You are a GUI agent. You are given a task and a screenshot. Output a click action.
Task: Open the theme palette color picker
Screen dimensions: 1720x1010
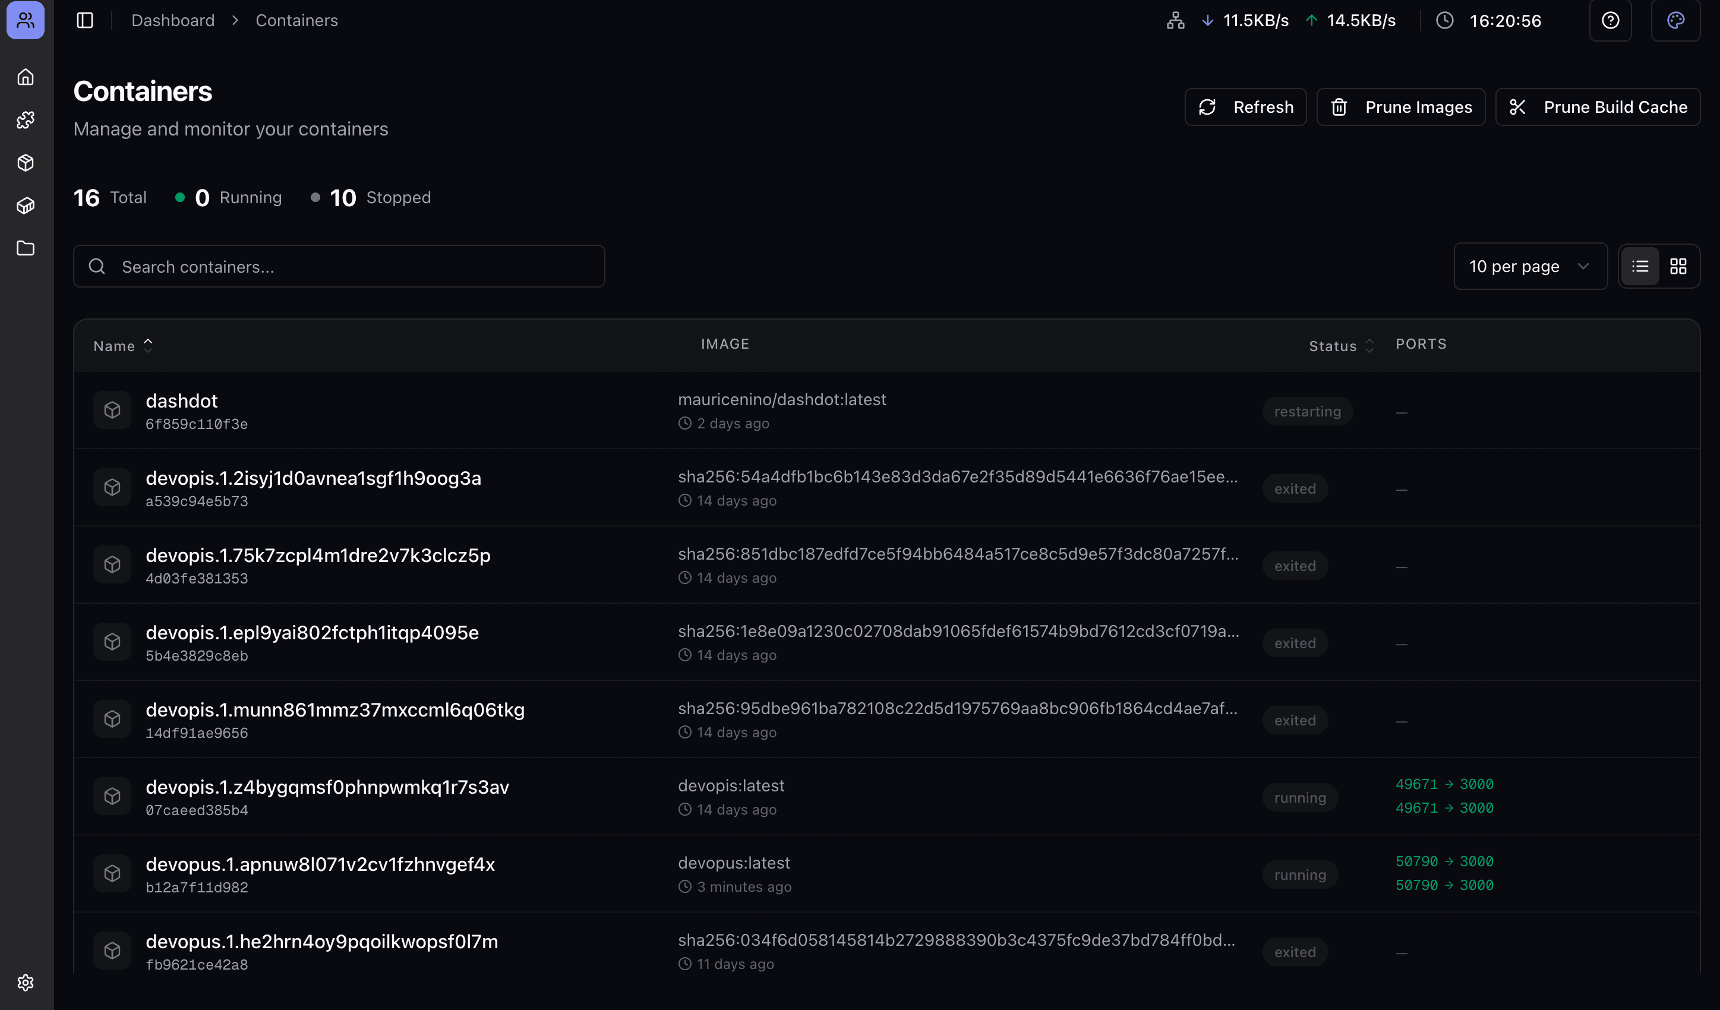click(1675, 20)
